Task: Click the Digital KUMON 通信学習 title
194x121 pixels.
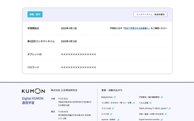Action: tap(33, 101)
